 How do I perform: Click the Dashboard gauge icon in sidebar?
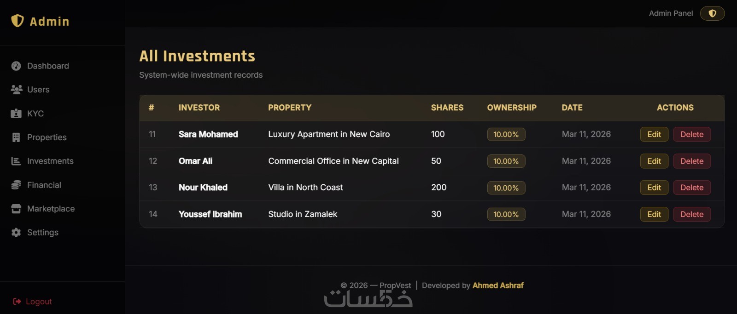(16, 66)
